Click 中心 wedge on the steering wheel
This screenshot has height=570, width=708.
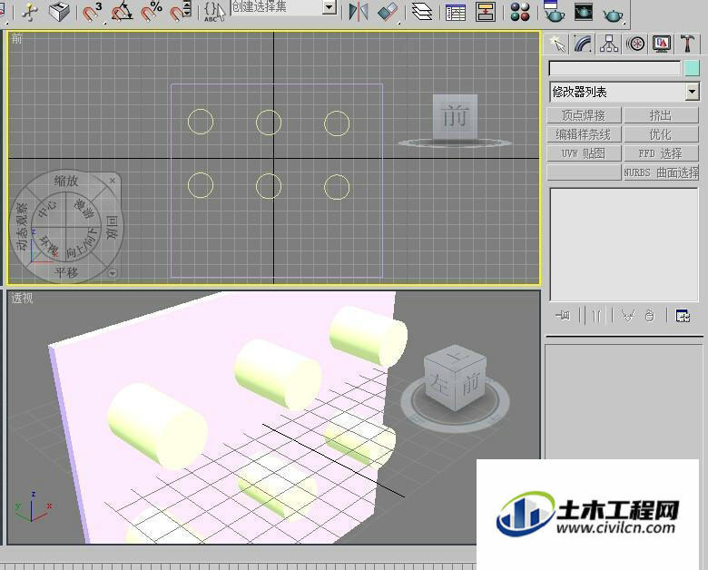[47, 208]
